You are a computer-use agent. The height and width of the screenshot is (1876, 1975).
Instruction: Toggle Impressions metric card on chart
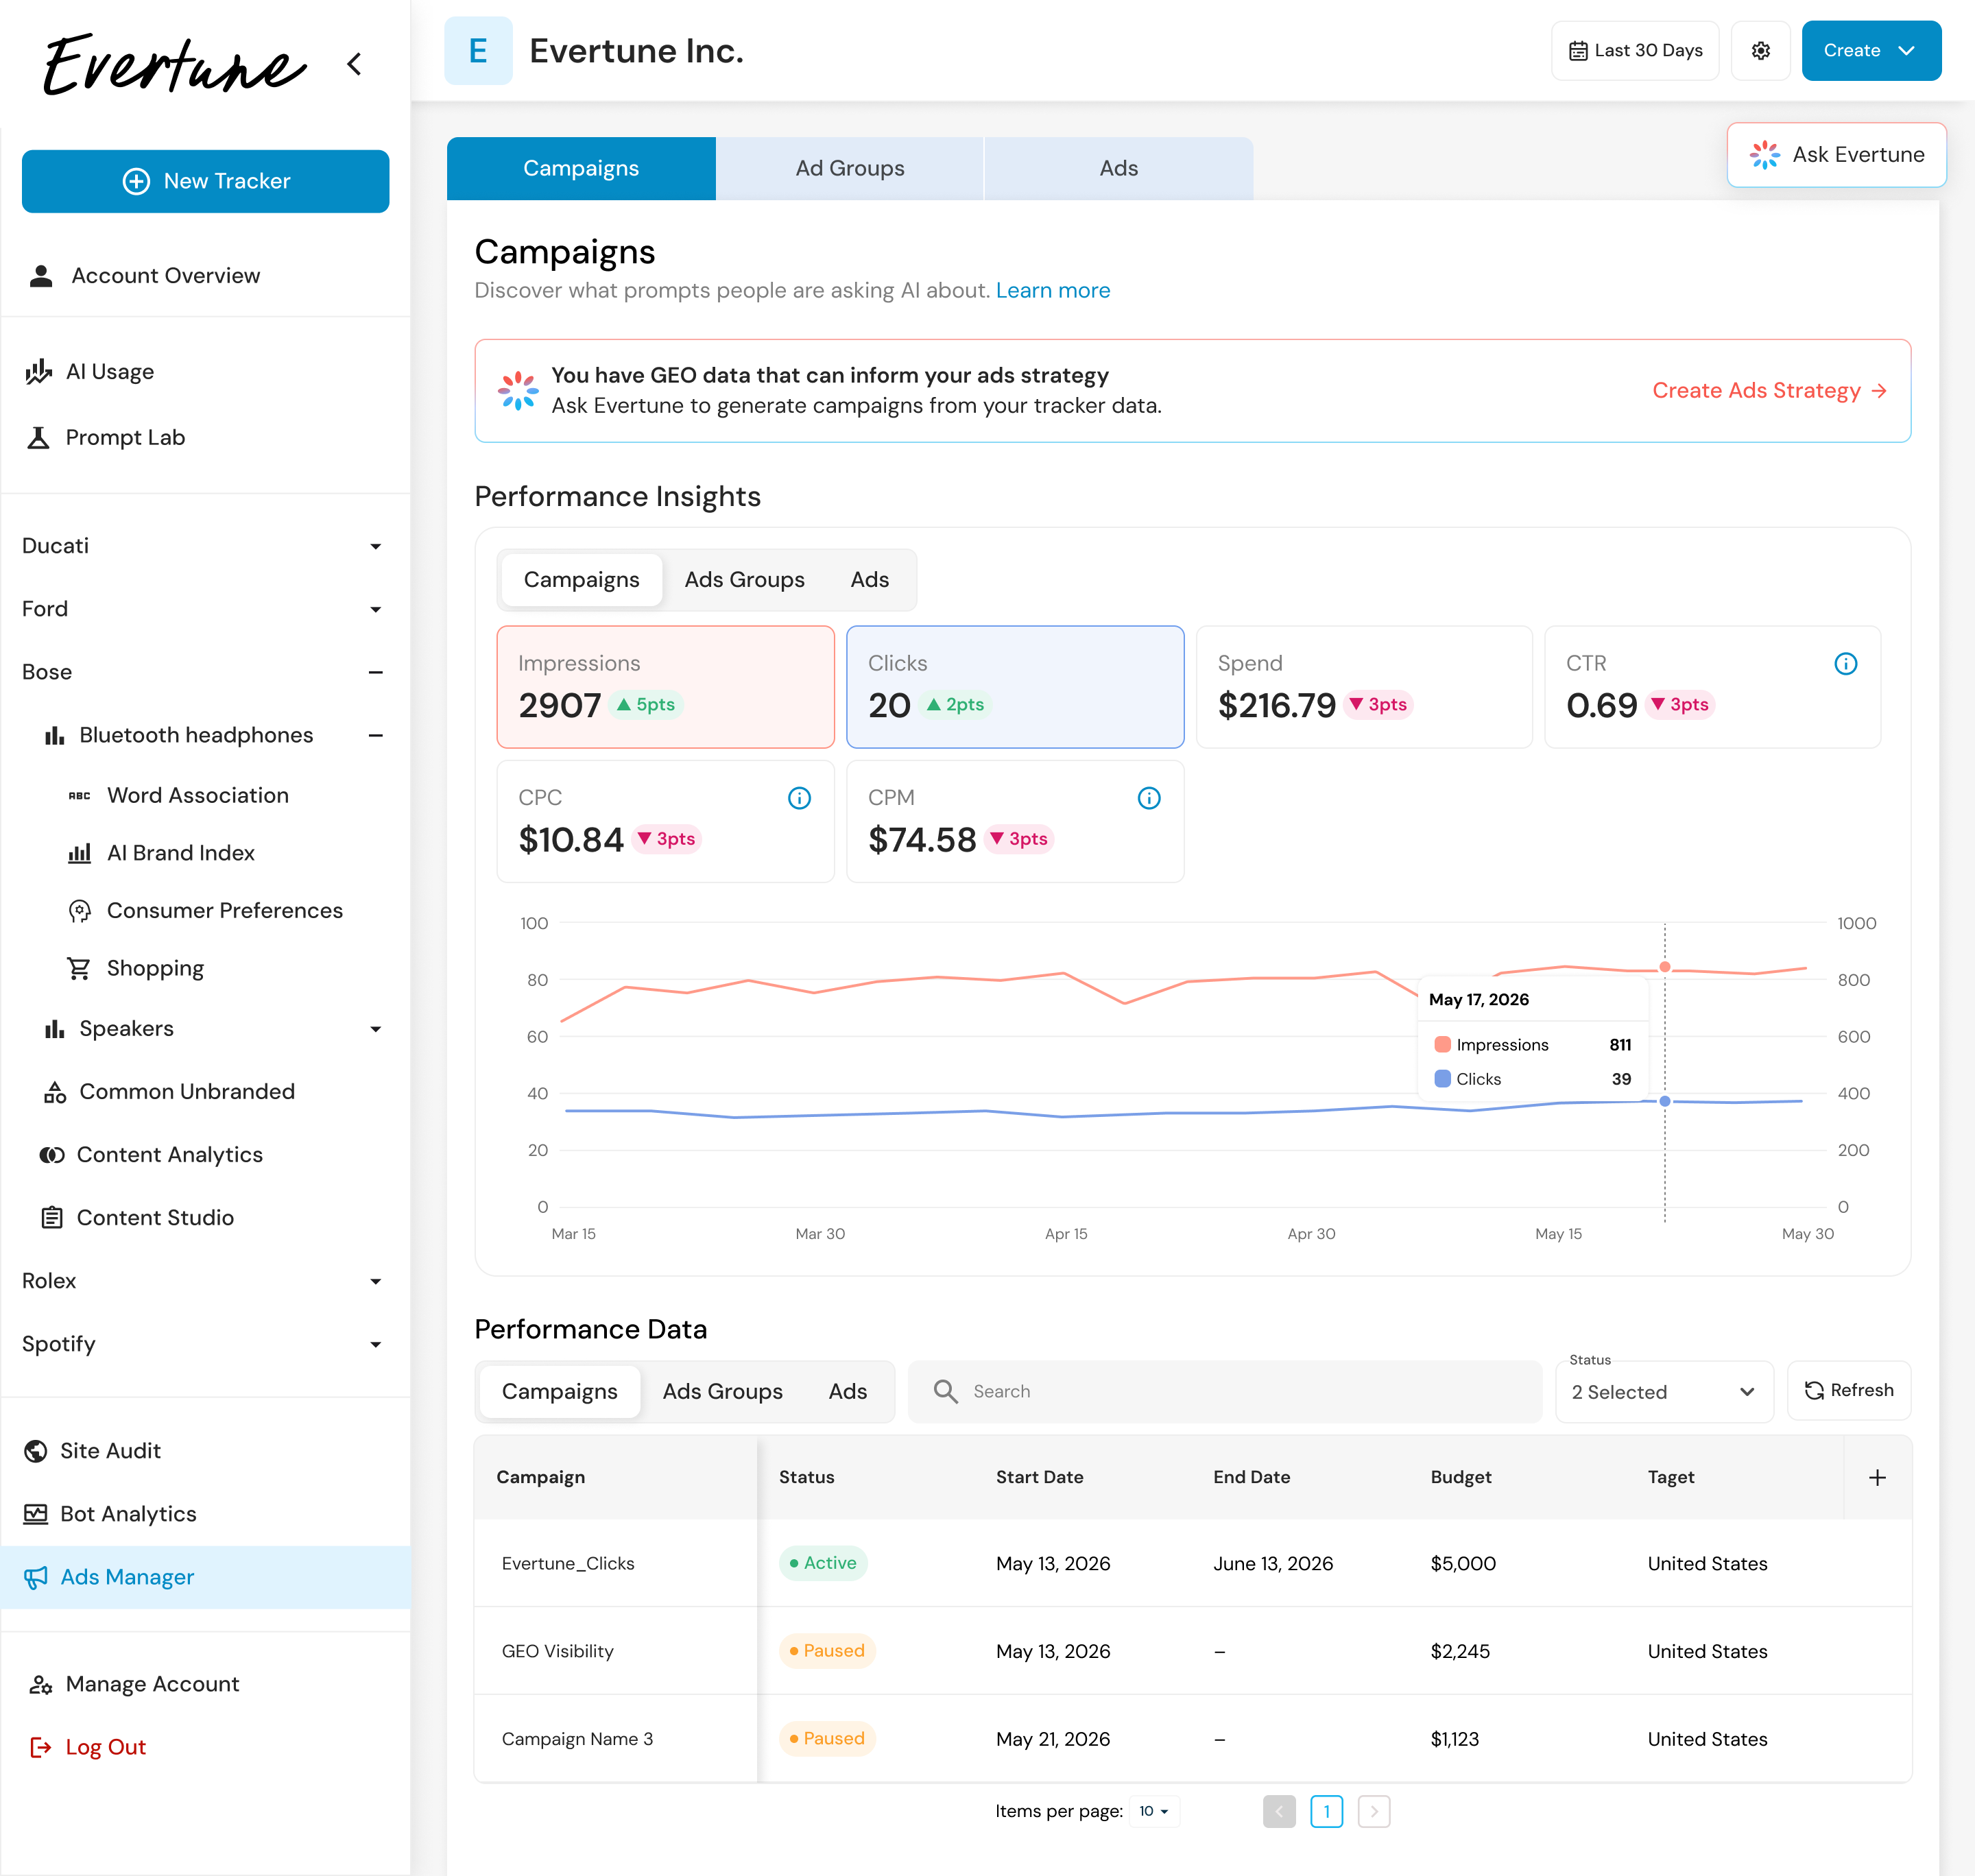click(665, 687)
